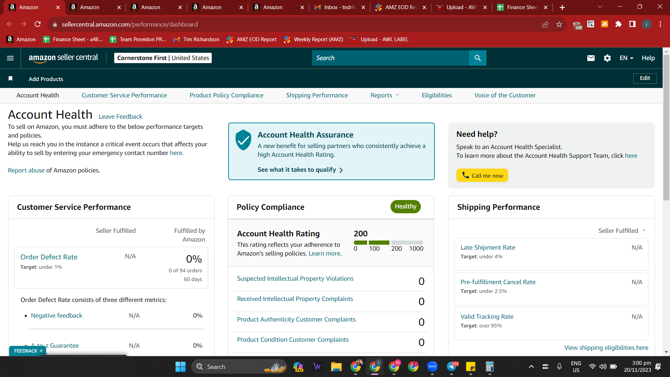Switch to the Inbox Gmail browser tab
This screenshot has width=670, height=377.
339,7
